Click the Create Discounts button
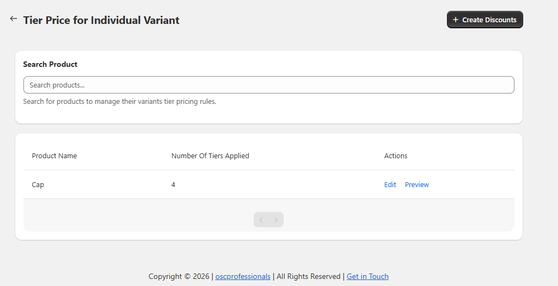This screenshot has width=558, height=286. [485, 20]
